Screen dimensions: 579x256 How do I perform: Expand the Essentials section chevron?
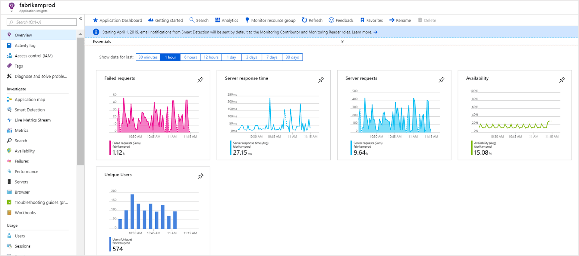(x=342, y=42)
